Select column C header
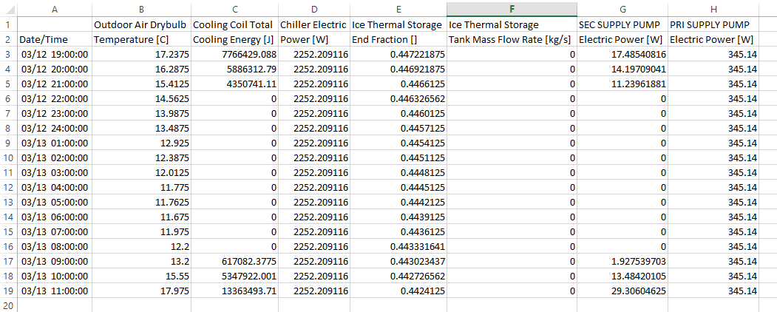Viewport: 777px width, 312px height. tap(234, 9)
